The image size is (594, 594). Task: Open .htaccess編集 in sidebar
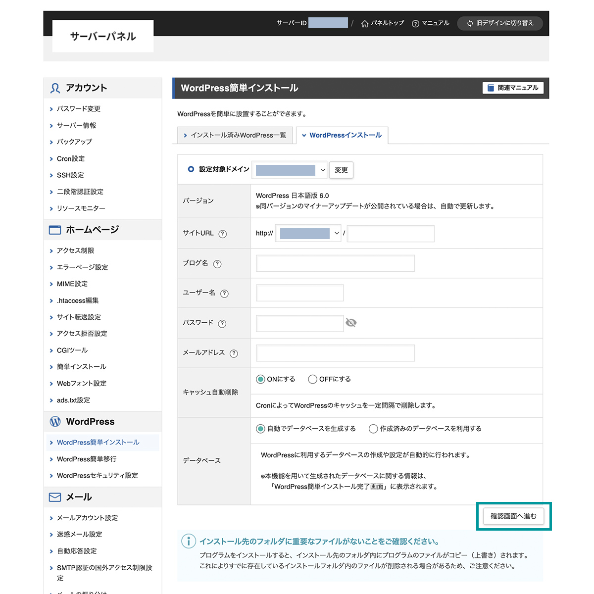pos(78,300)
